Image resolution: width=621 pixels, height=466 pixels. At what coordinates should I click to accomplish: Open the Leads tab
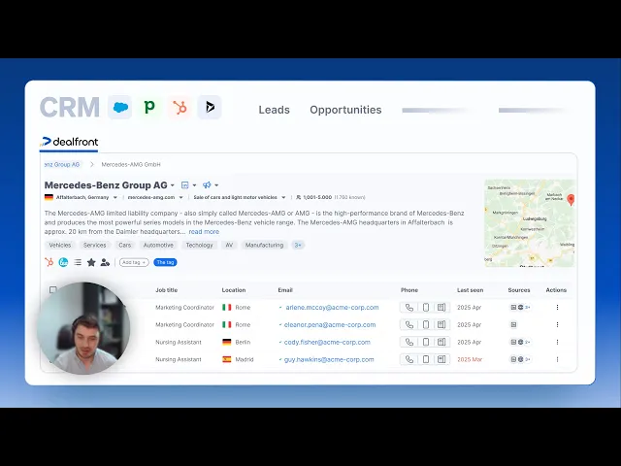click(274, 110)
